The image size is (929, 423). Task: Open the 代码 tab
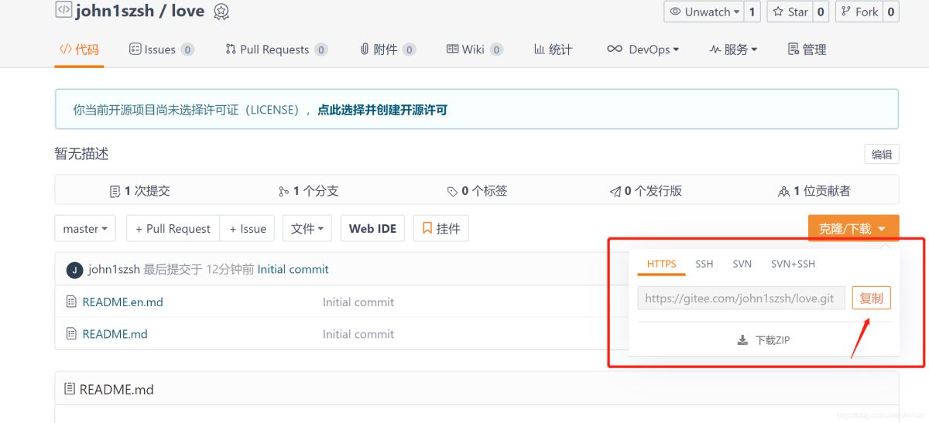79,49
